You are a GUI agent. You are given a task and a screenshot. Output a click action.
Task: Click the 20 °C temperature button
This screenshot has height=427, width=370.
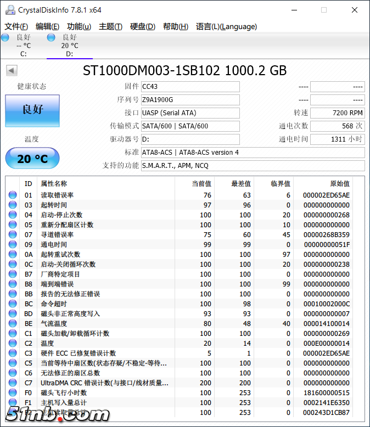pos(32,159)
